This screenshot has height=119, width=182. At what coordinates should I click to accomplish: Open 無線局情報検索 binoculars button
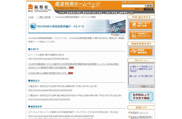pyautogui.click(x=141, y=50)
